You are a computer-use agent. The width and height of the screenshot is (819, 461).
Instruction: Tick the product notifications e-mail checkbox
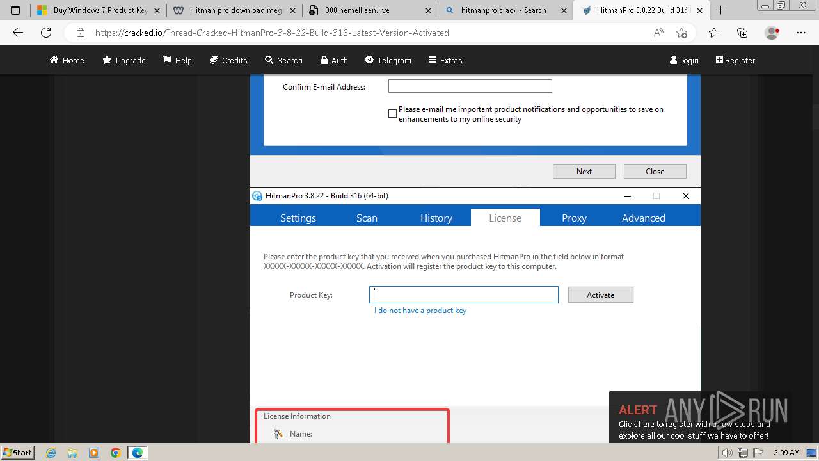point(392,114)
